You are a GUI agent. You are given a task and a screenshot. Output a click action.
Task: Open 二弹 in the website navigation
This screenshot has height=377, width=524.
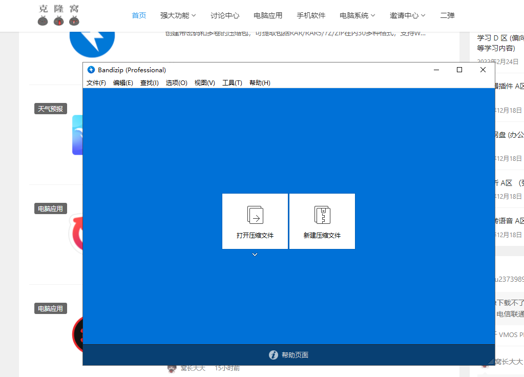pos(448,15)
